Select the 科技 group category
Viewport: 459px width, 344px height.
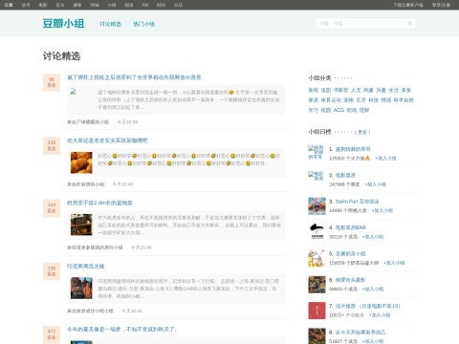(373, 100)
